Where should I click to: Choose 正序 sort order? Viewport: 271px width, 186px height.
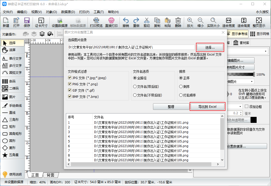[x=181, y=78]
